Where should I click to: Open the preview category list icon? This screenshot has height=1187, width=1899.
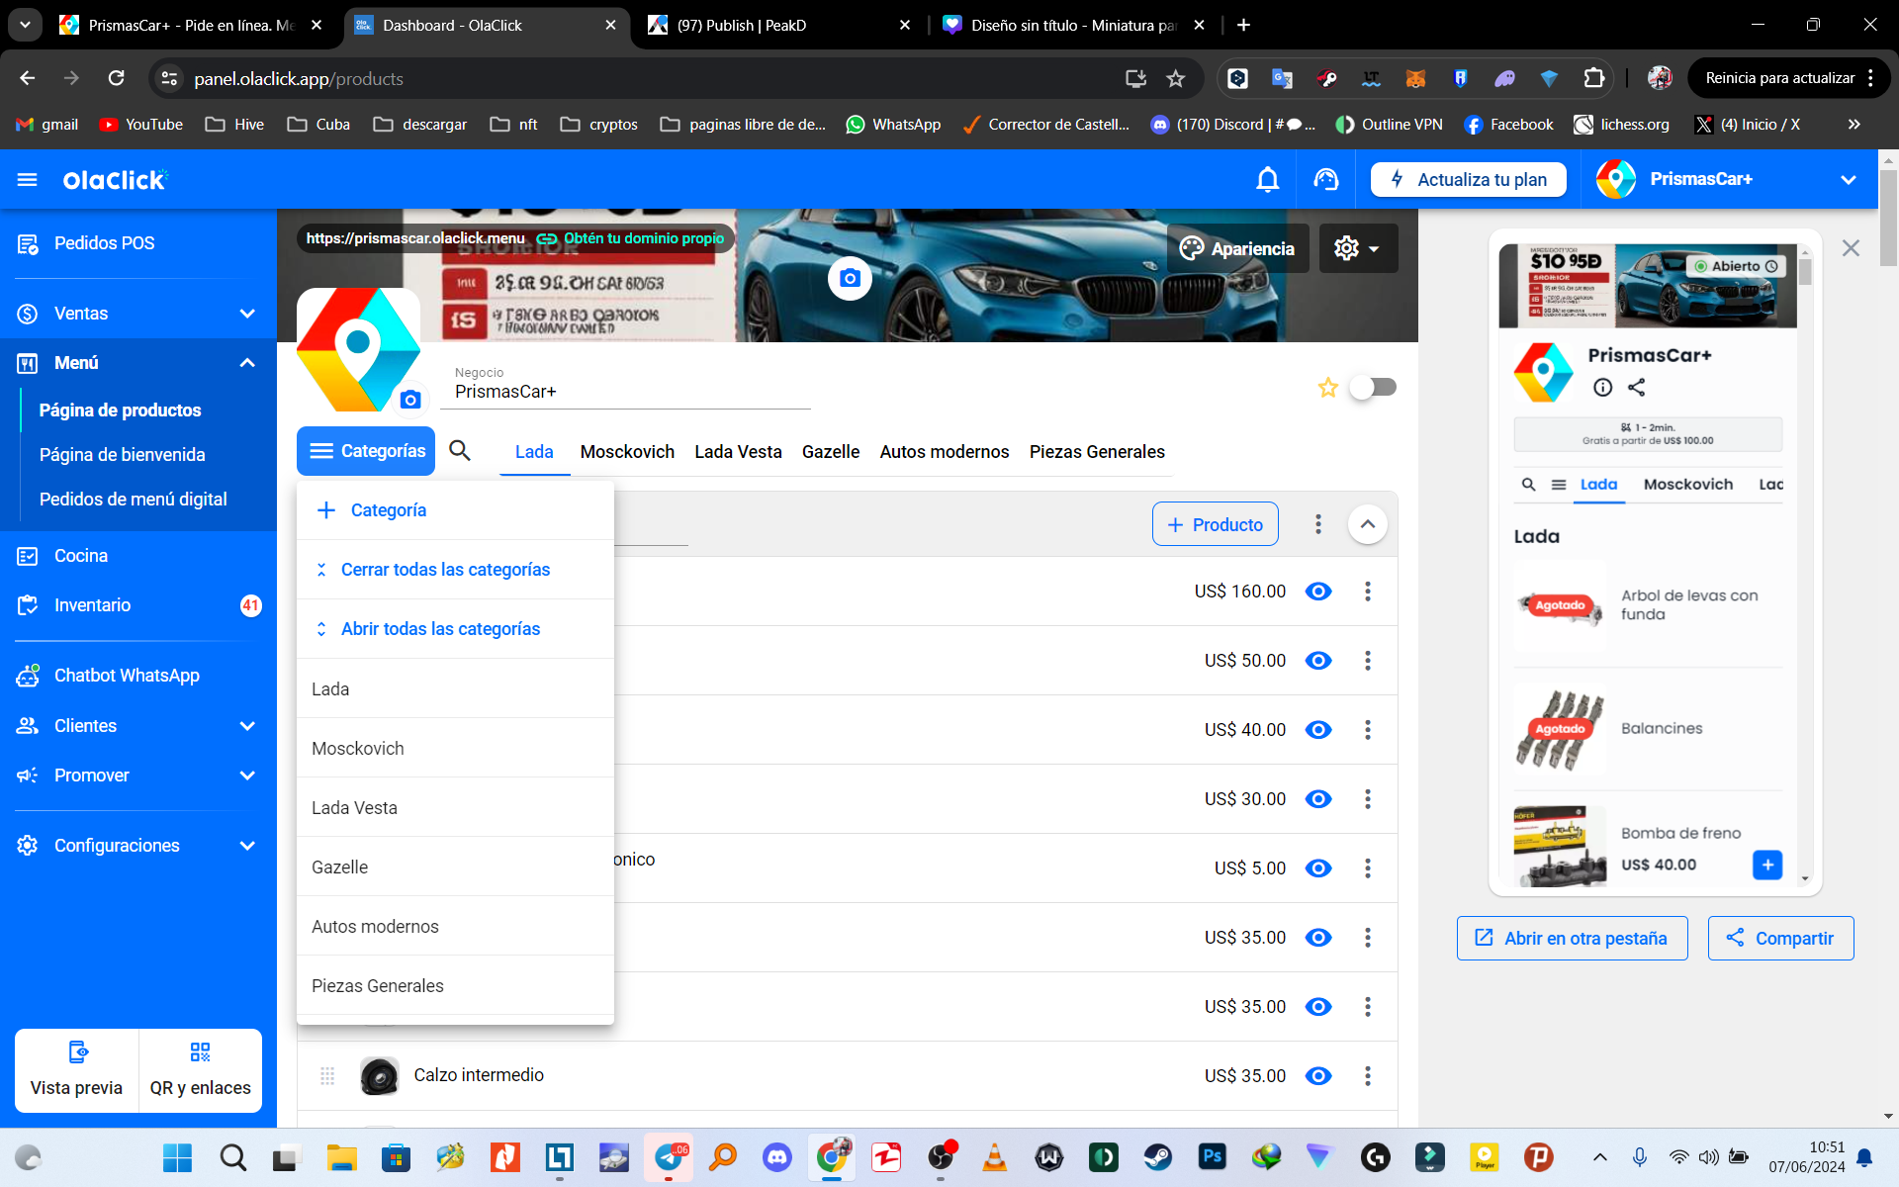(x=1559, y=485)
